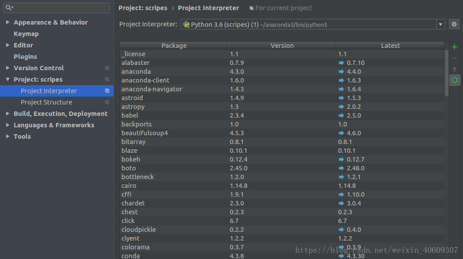The image size is (463, 259).
Task: Expand the Version Control section
Action: (x=7, y=68)
